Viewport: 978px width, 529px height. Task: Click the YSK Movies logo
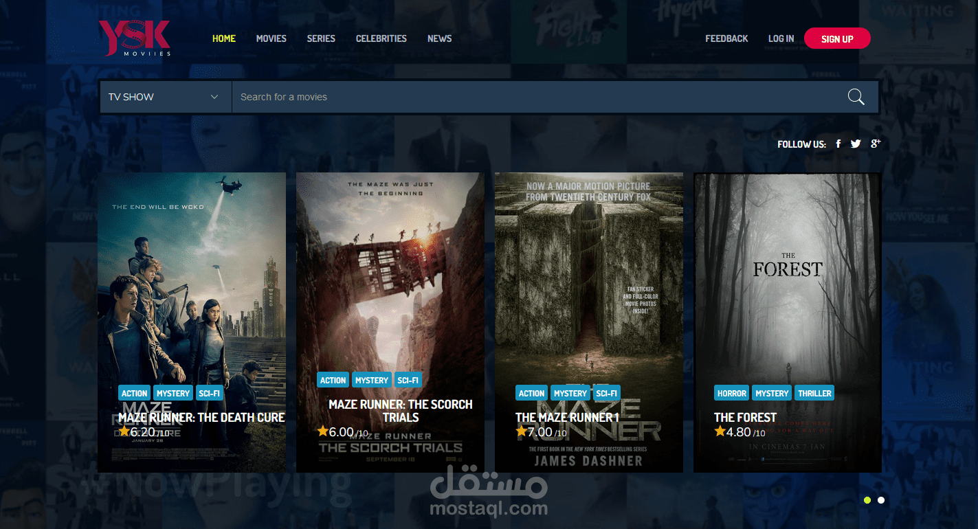pyautogui.click(x=135, y=38)
